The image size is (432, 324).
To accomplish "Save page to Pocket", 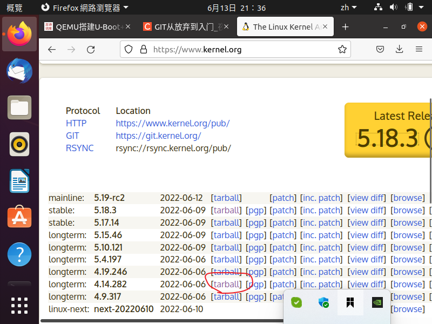I will 380,49.
